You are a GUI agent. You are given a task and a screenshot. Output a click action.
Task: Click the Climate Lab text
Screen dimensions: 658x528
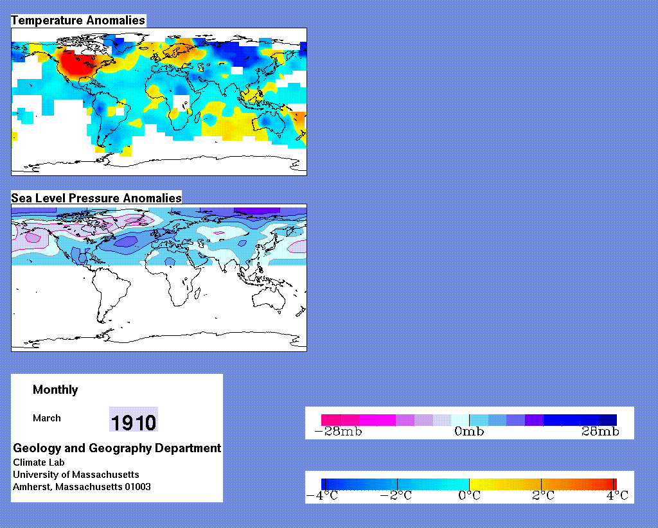coord(39,462)
